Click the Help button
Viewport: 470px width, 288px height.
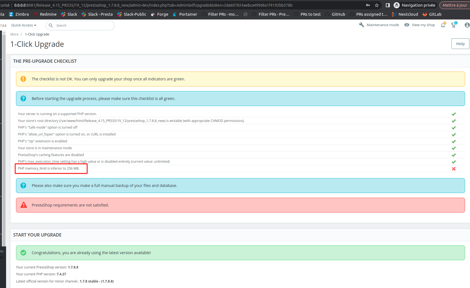(x=460, y=44)
